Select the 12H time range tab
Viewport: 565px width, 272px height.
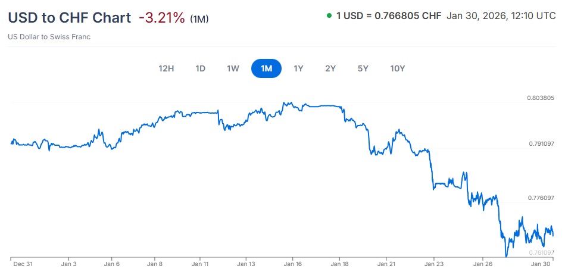click(x=166, y=68)
